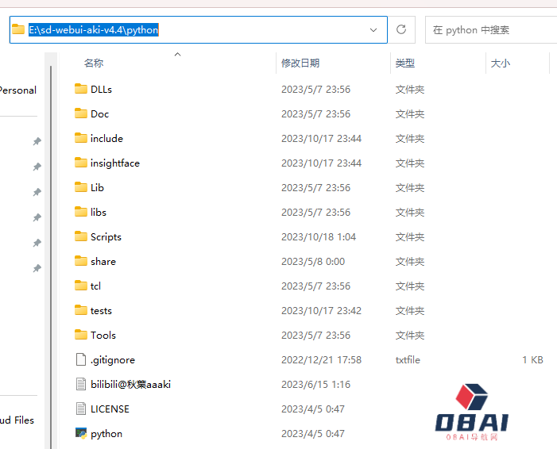The width and height of the screenshot is (557, 449).
Task: Click the DLLs folder icon
Action: pyautogui.click(x=80, y=89)
